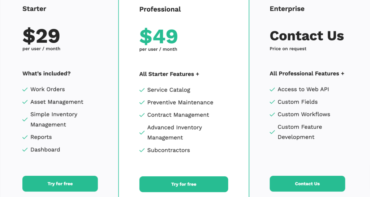
Task: Click the $49 Professional price
Action: [159, 36]
